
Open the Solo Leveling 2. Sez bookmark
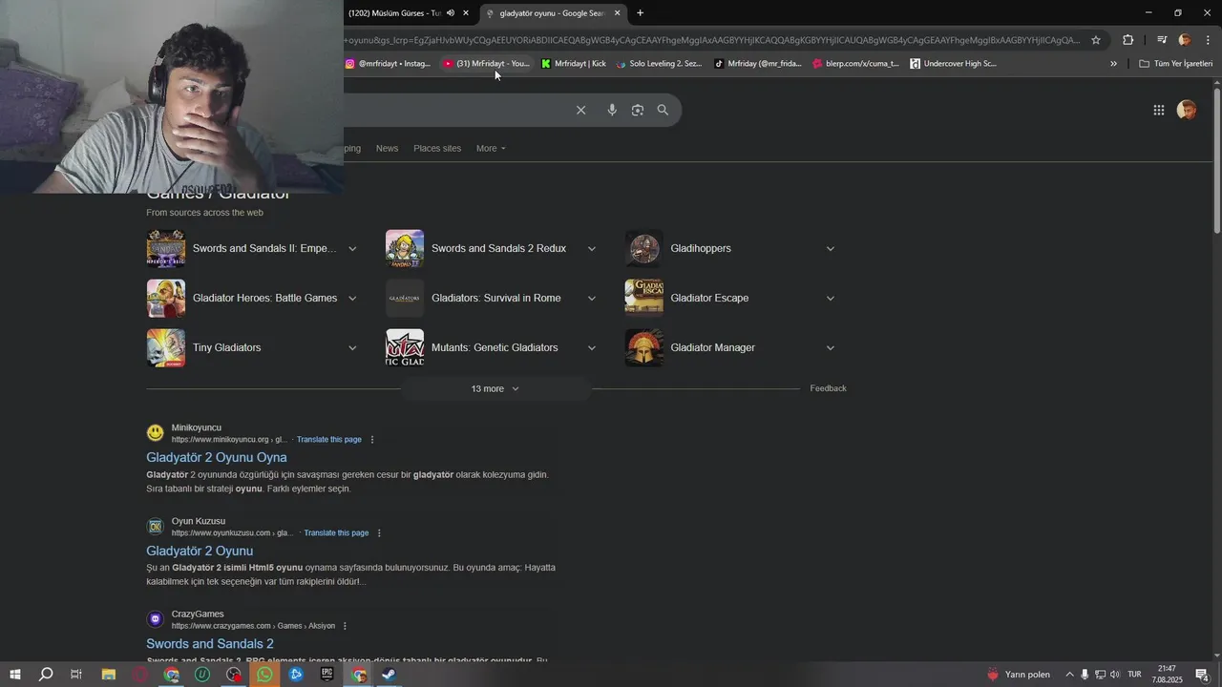[x=659, y=64]
